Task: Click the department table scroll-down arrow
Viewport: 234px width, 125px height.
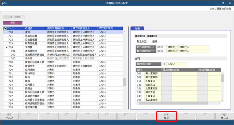Action: (223, 100)
